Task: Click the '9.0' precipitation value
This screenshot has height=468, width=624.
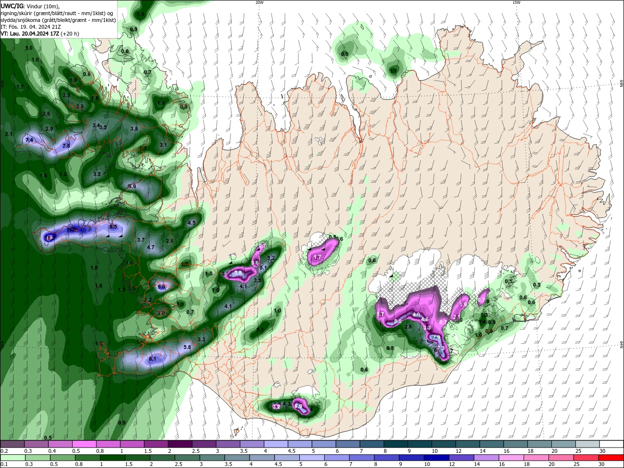Action: coord(161,287)
